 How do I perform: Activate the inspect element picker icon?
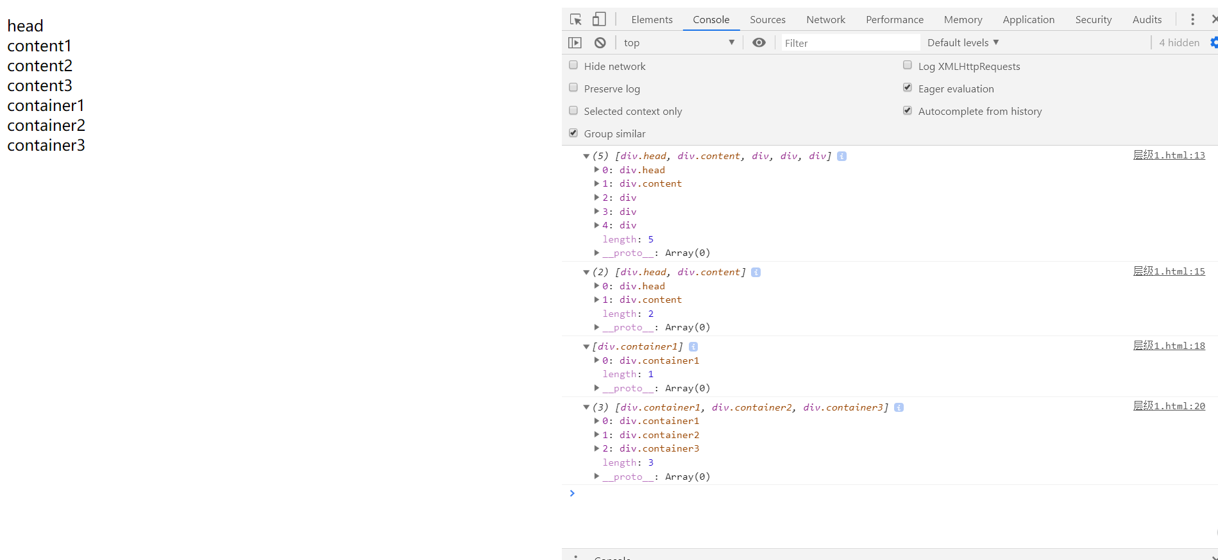[x=576, y=19]
